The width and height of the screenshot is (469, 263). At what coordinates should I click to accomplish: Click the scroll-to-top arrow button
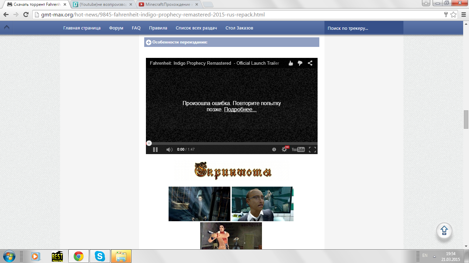point(444,231)
